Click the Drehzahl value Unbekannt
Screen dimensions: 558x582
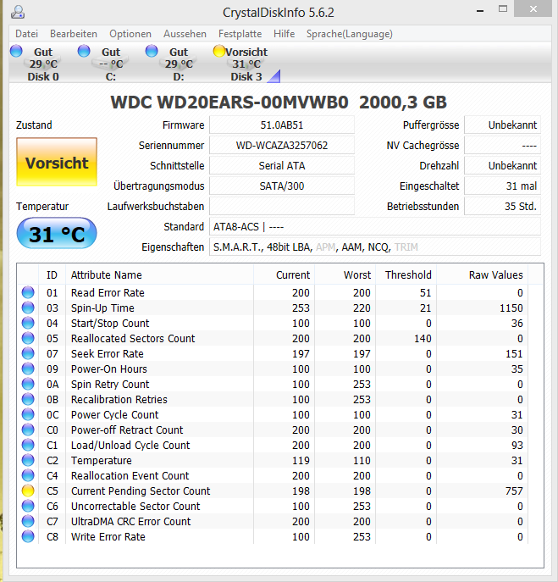502,165
